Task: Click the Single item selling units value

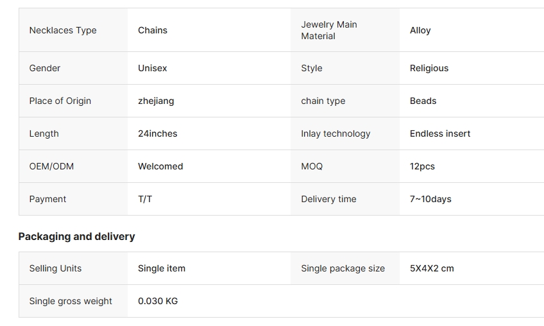Action: coord(162,268)
